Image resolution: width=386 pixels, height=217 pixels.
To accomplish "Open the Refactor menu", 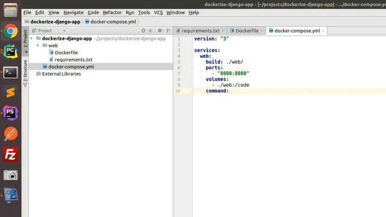I will coord(112,13).
